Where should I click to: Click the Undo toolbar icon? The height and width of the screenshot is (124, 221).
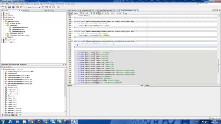pos(18,7)
